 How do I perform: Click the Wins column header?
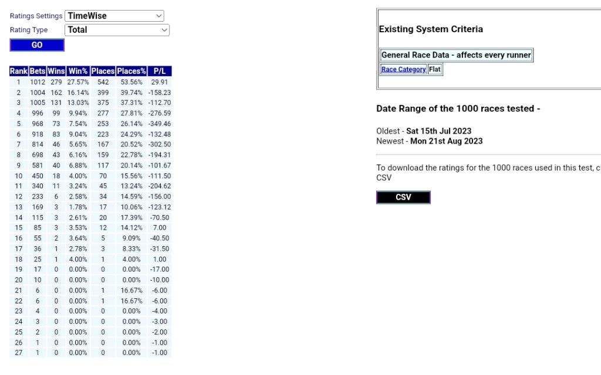(56, 71)
